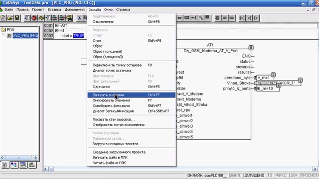The height and width of the screenshot is (179, 319).
Task: Open the Правка menu
Action: click(x=22, y=9)
